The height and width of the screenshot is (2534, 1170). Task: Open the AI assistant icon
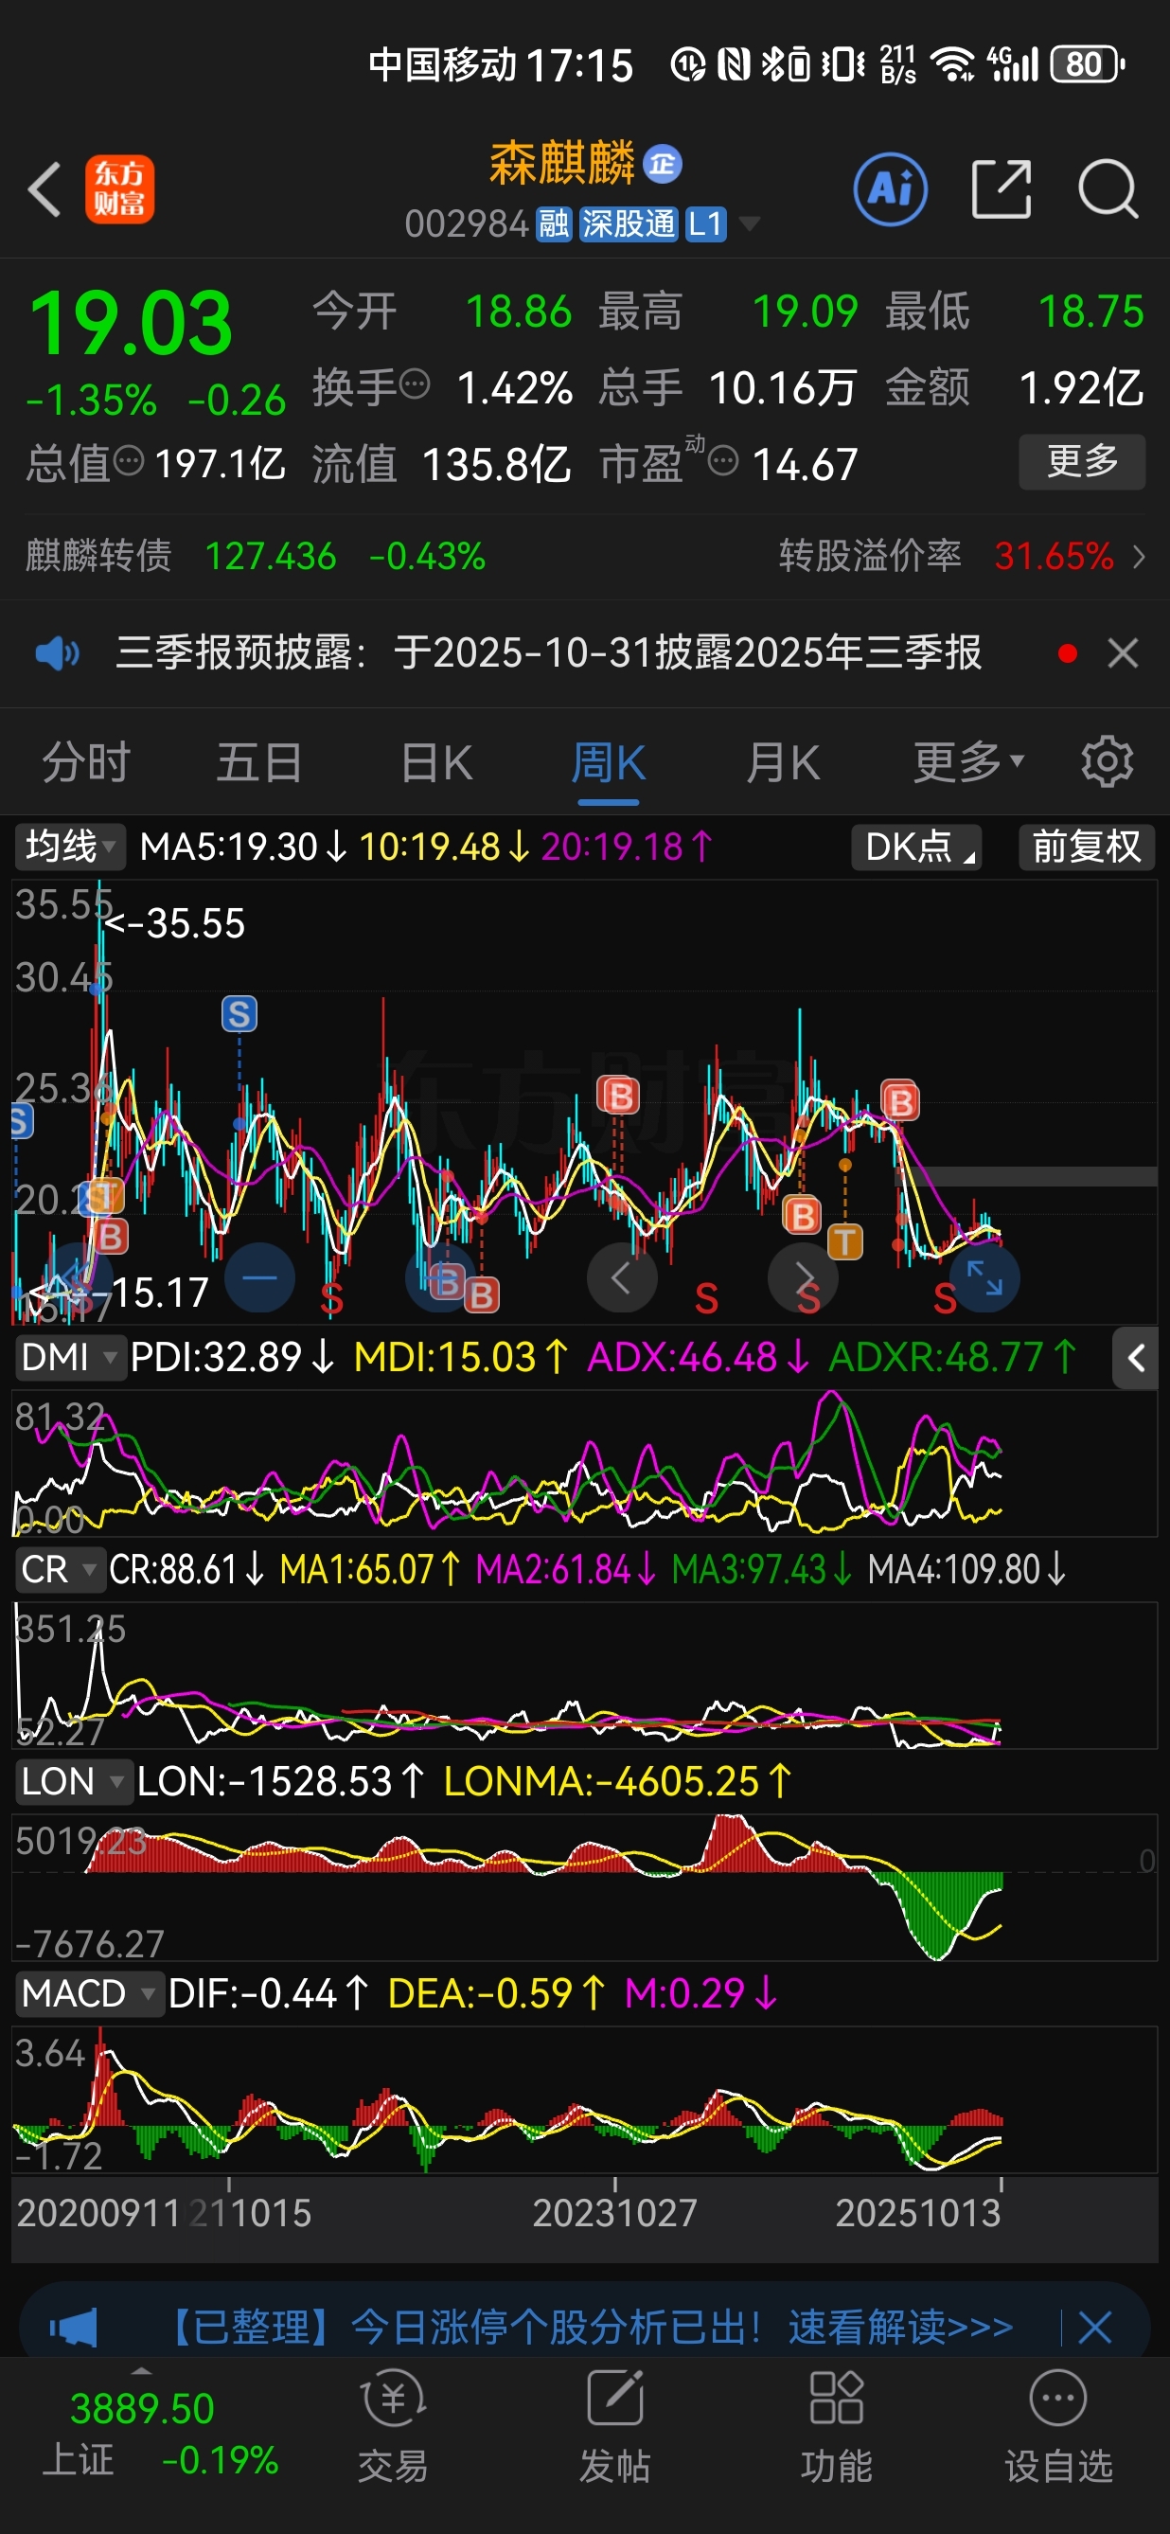point(890,188)
